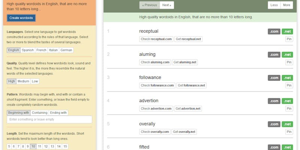Viewport: 300px width, 150px height.
Task: Set maximum length to 12
Action: click(x=46, y=147)
